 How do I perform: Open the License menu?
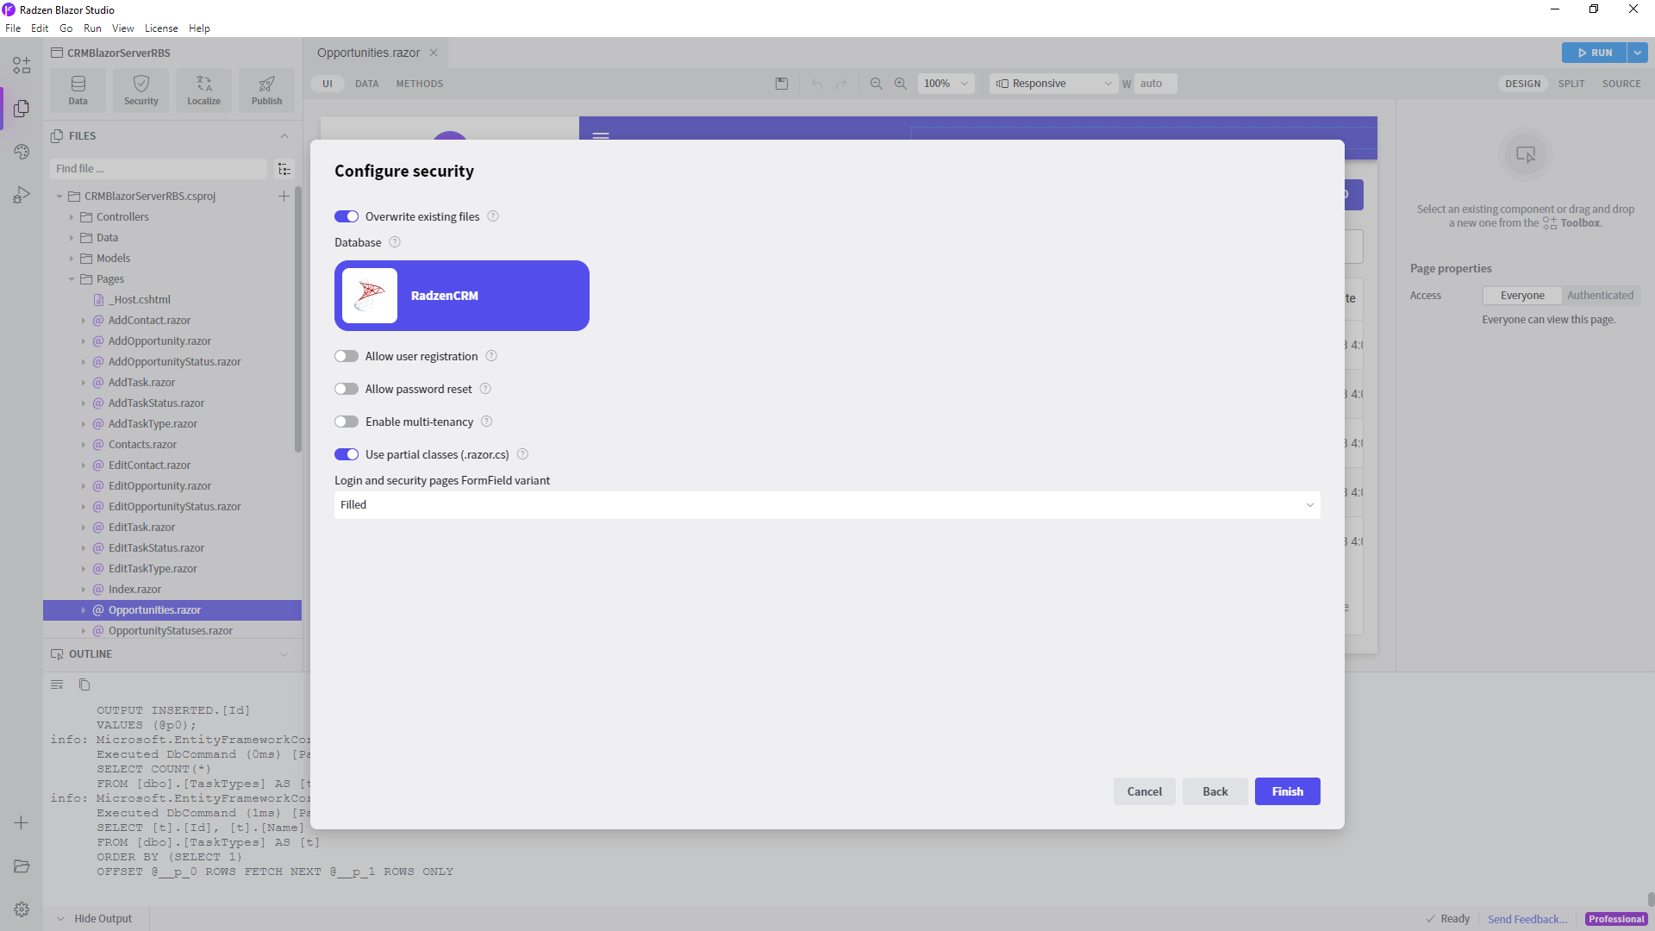[161, 28]
